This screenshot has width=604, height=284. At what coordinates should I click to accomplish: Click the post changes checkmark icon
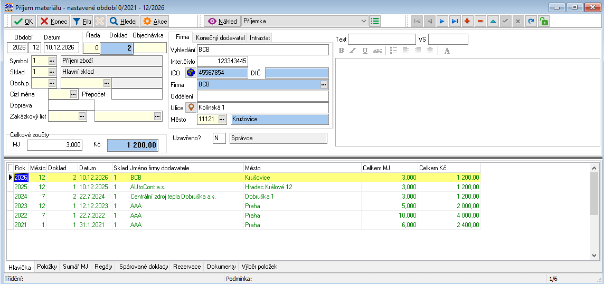(506, 21)
